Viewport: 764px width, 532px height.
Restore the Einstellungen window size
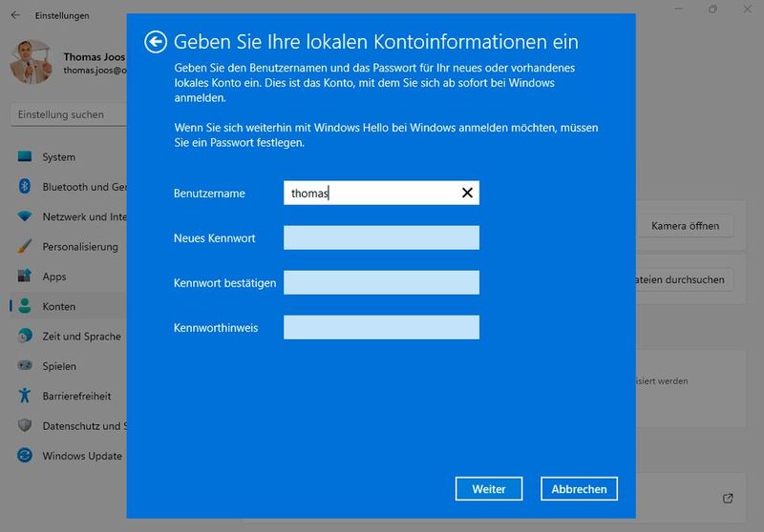point(712,10)
